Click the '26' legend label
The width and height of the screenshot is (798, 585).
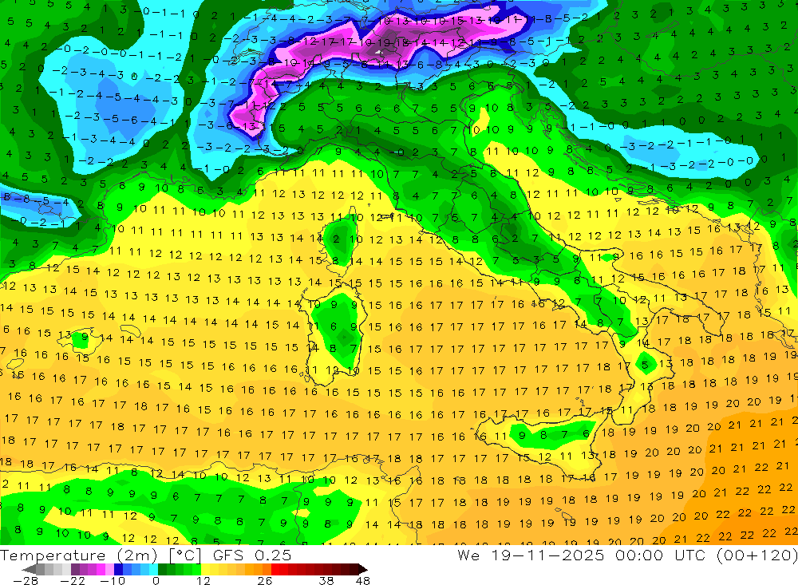point(265,580)
